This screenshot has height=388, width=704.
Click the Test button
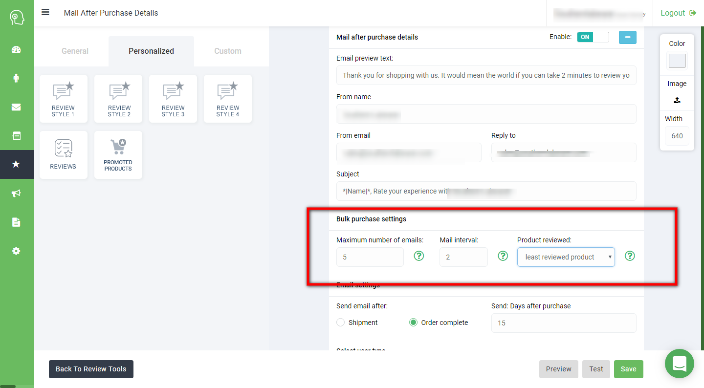[596, 369]
